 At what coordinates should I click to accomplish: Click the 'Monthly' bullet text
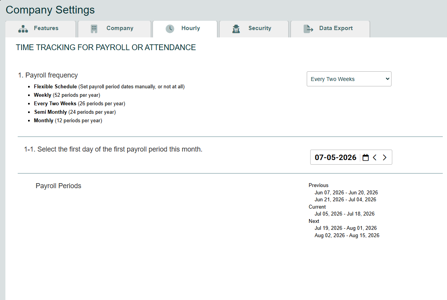[68, 121]
